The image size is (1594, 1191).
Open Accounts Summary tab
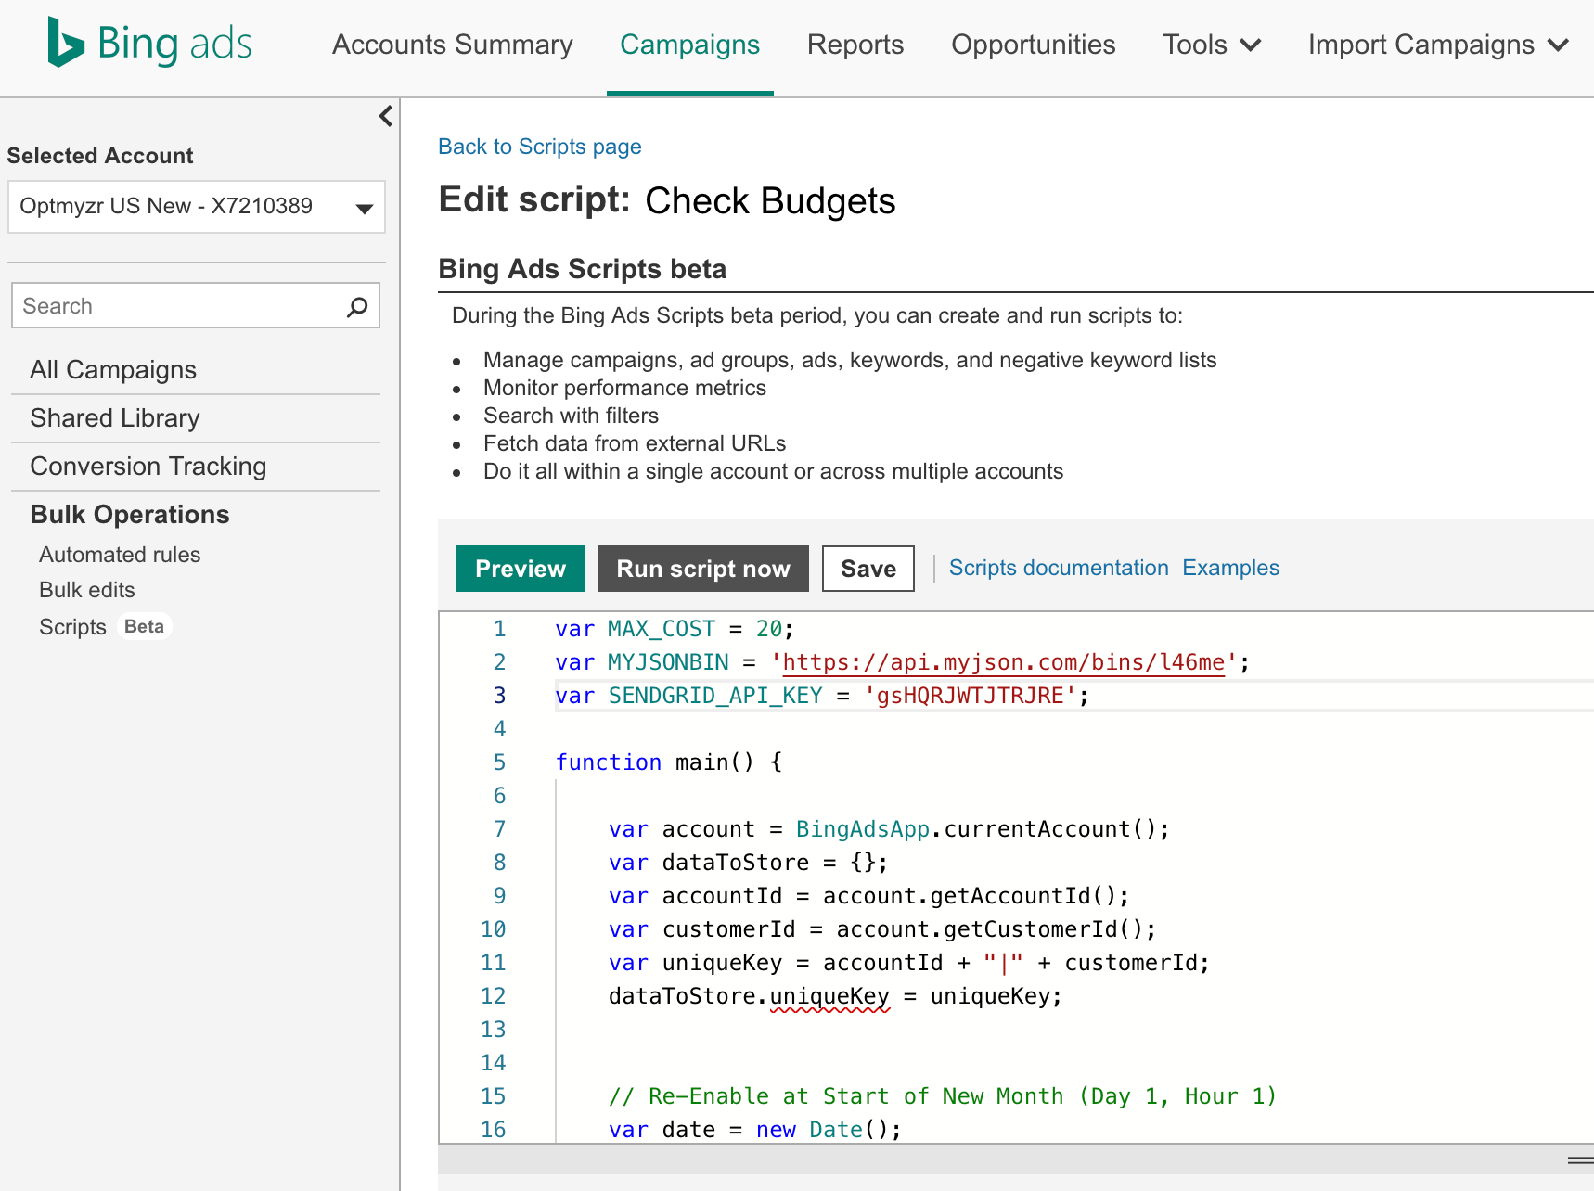click(x=453, y=45)
